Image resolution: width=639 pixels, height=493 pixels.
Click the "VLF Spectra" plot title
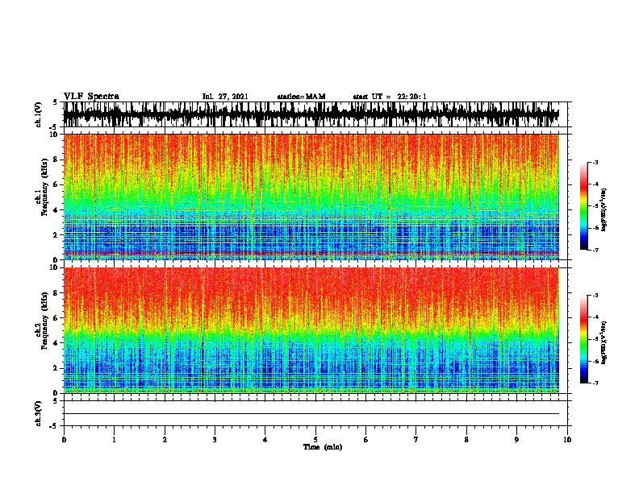[91, 97]
